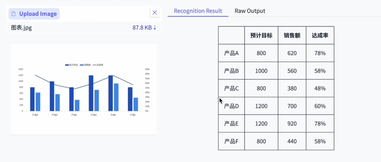Click the Upload Image button
The width and height of the screenshot is (381, 162).
point(34,14)
